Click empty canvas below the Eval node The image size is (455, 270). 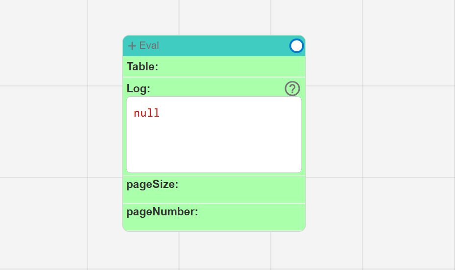pyautogui.click(x=214, y=250)
